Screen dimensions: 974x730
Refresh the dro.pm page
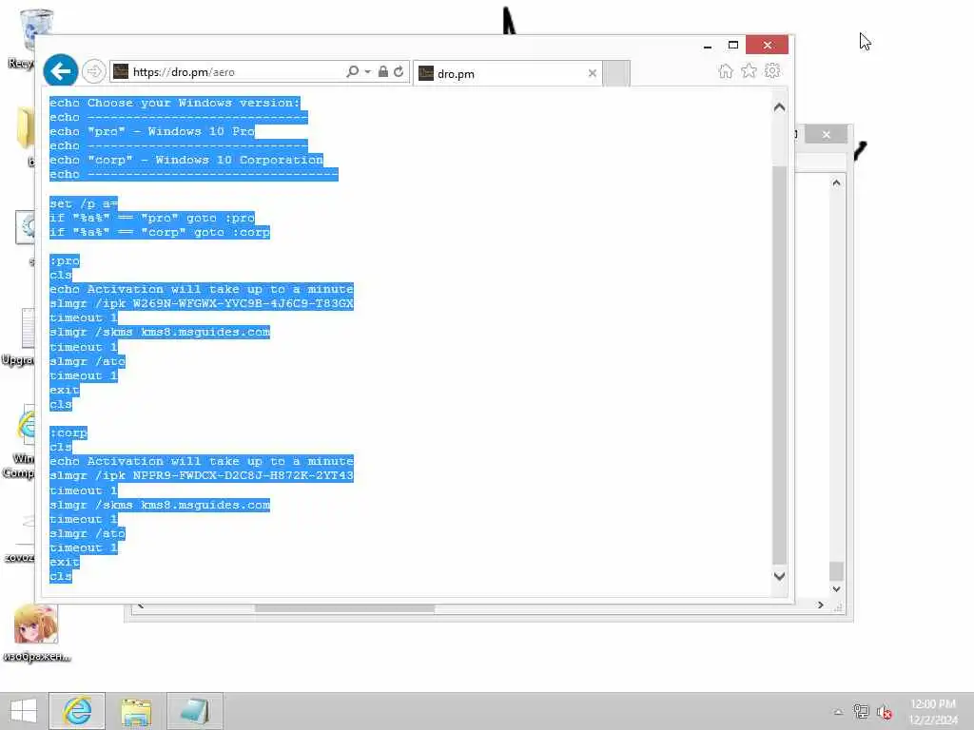399,71
